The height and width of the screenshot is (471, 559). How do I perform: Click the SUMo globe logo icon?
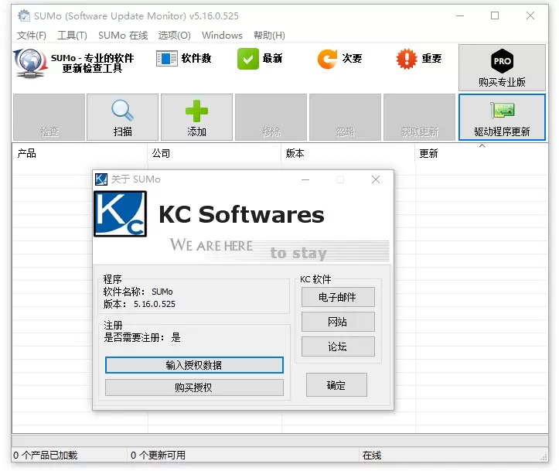tap(30, 63)
